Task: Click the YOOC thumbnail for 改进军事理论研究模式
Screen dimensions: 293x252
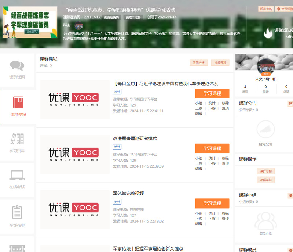Action: coord(75,155)
